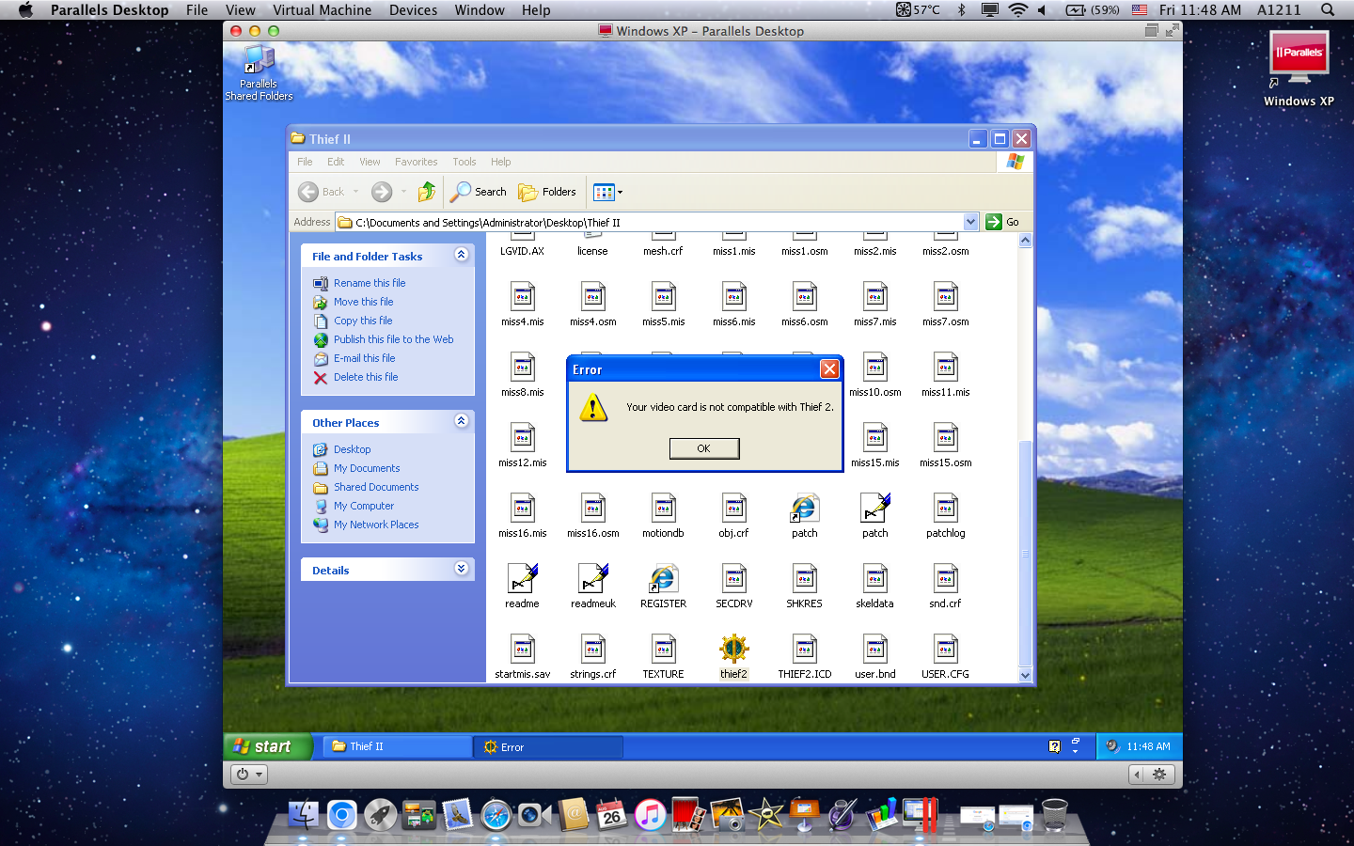Click the Back navigation arrow
This screenshot has height=846, width=1354.
308,192
